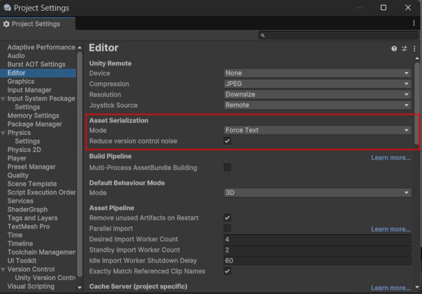
Task: Click the search magnifier icon
Action: [263, 36]
